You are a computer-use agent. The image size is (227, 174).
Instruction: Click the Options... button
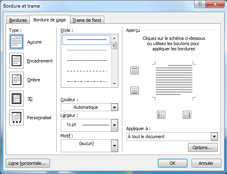[x=203, y=147]
